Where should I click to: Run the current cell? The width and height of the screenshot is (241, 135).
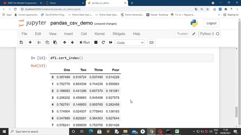click(x=85, y=42)
